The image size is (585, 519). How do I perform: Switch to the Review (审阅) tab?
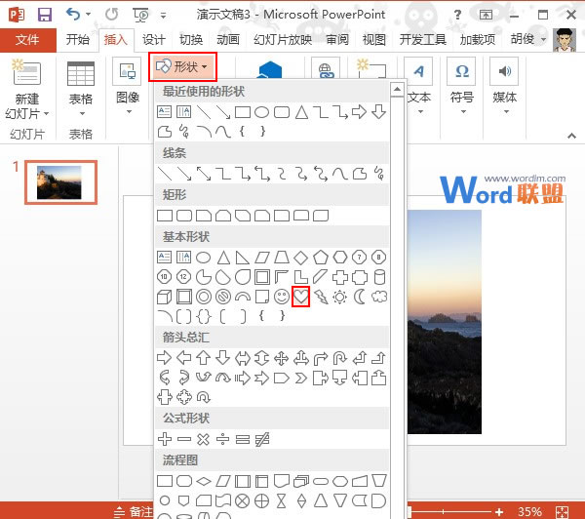point(337,40)
